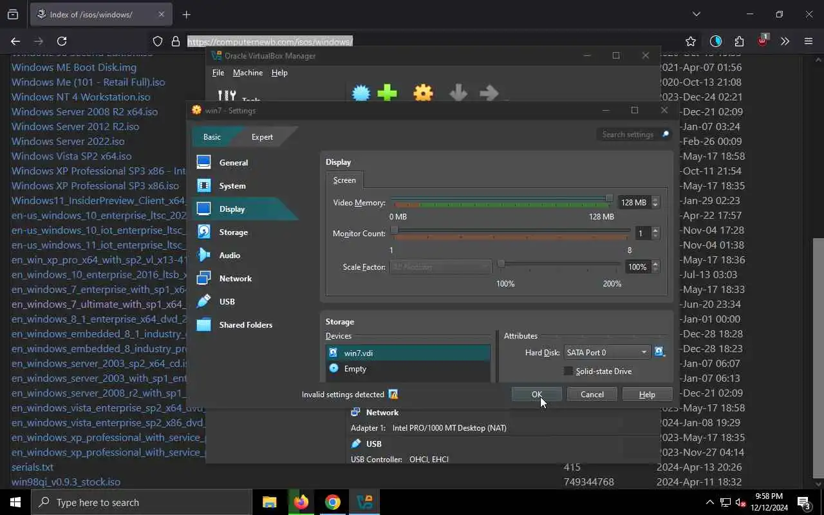Click the Cancel button in Settings

pyautogui.click(x=592, y=395)
